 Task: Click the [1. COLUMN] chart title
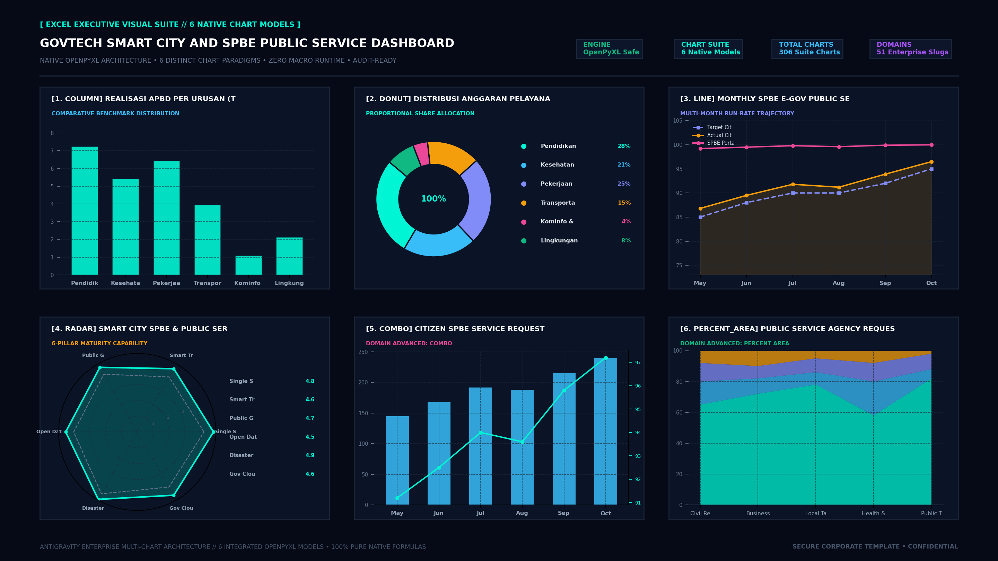pos(143,99)
